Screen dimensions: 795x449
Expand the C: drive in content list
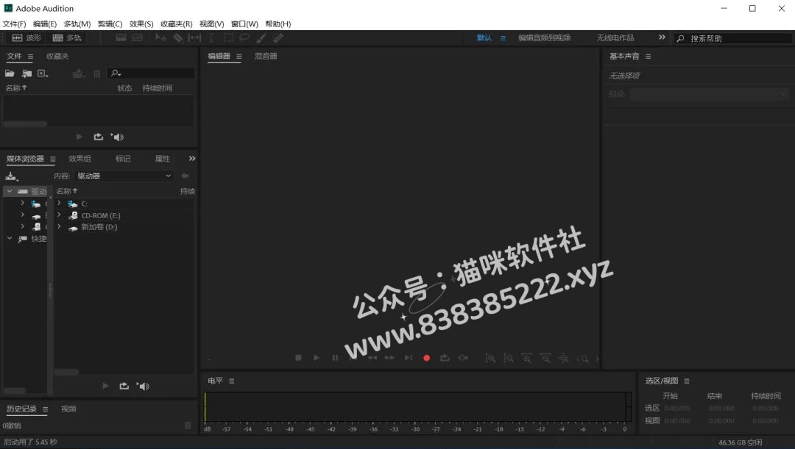[x=60, y=204]
